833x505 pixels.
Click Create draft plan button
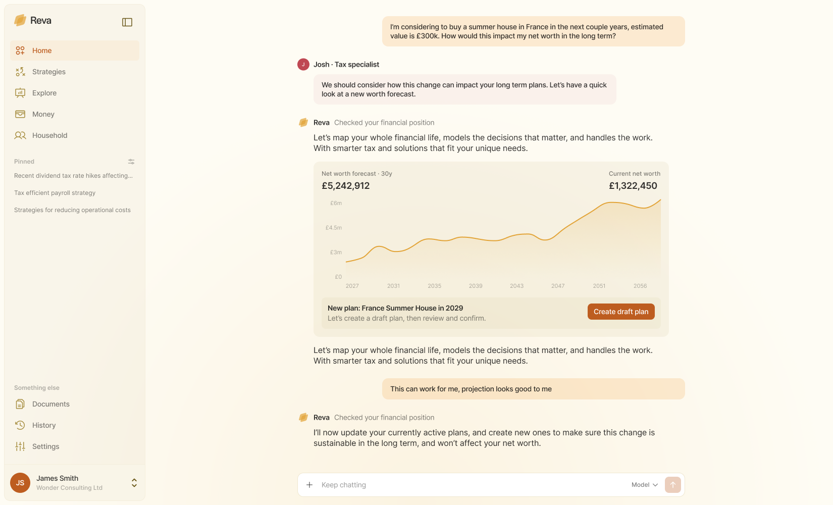[x=621, y=312]
